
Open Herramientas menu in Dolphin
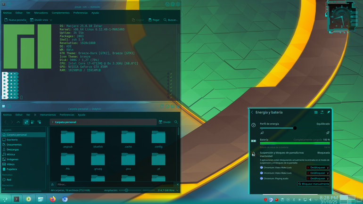(48, 115)
